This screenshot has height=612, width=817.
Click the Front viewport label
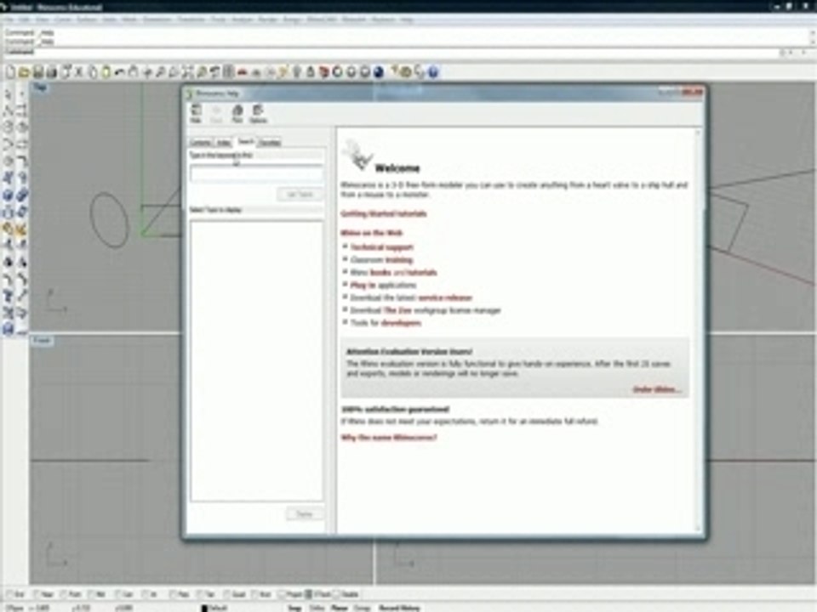pos(42,340)
